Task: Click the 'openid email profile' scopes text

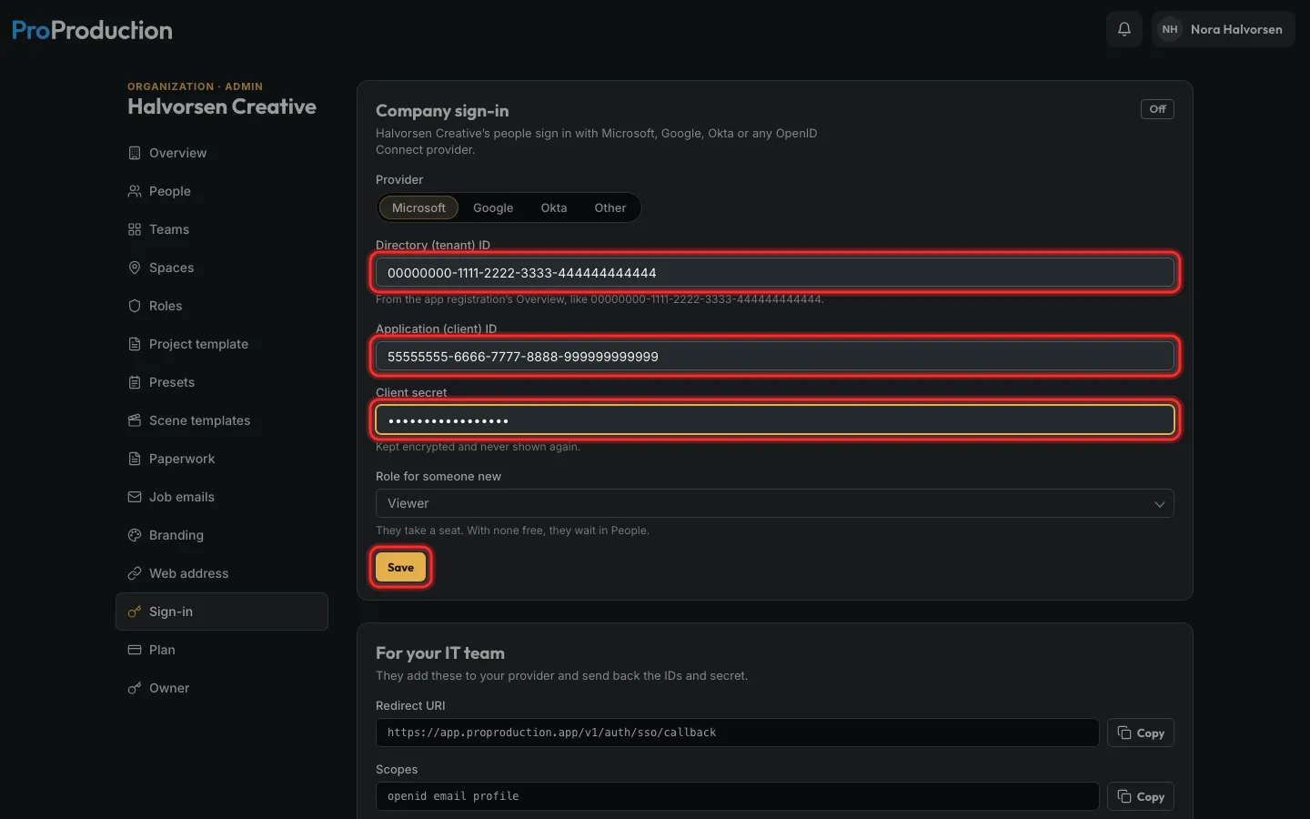Action: tap(453, 796)
